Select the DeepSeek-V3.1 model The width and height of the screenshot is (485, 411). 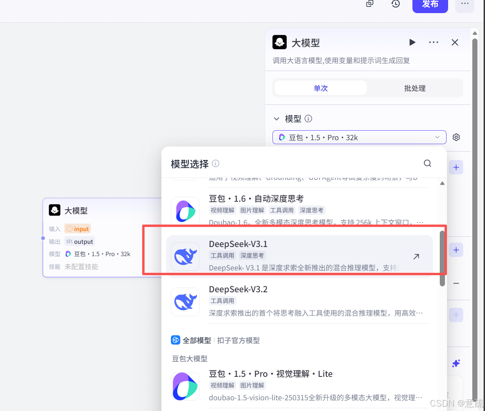(299, 256)
